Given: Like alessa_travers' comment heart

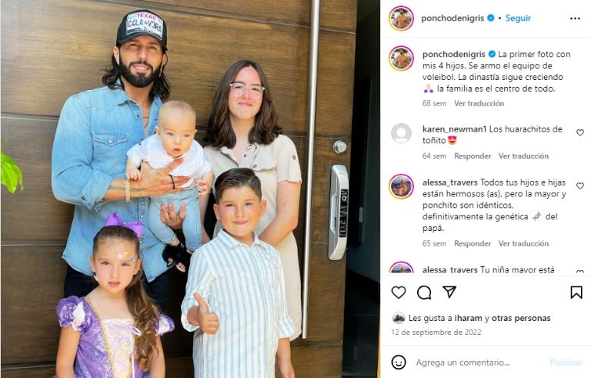Looking at the screenshot, I should click(580, 186).
